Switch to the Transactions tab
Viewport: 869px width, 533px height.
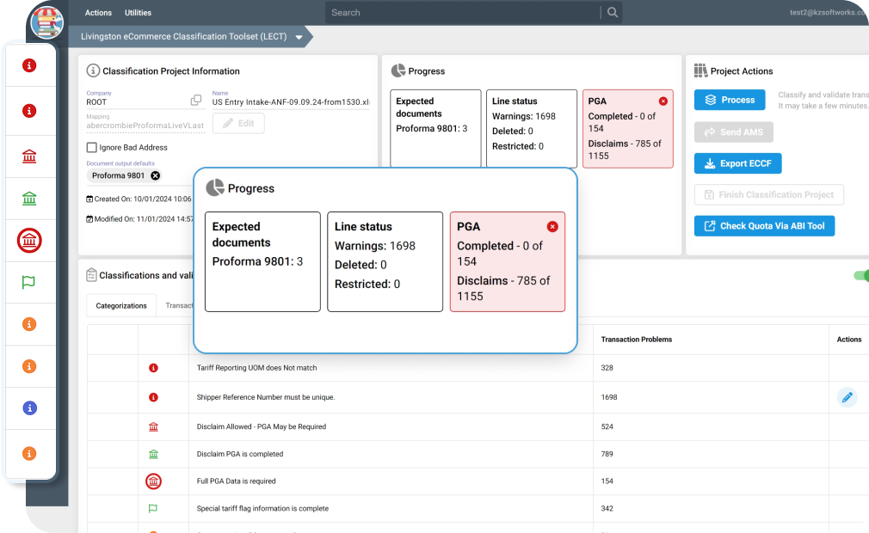coord(179,305)
